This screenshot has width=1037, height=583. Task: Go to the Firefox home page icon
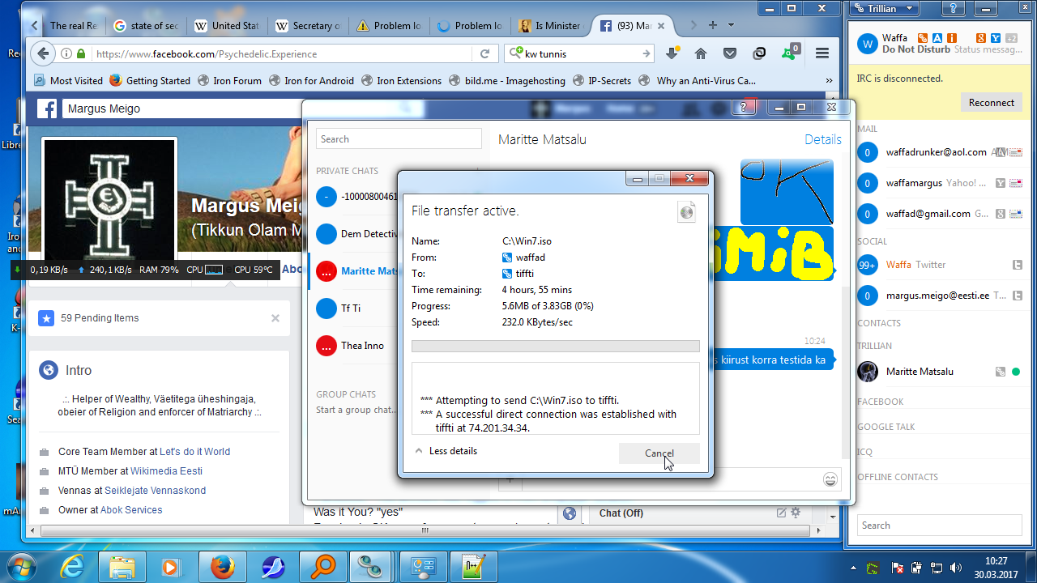701,54
